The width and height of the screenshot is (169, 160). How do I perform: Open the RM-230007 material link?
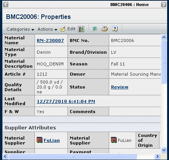click(50, 40)
